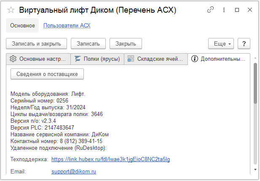260x181 pixels.
Task: Open Сведения о поставщике
Action: 47,74
